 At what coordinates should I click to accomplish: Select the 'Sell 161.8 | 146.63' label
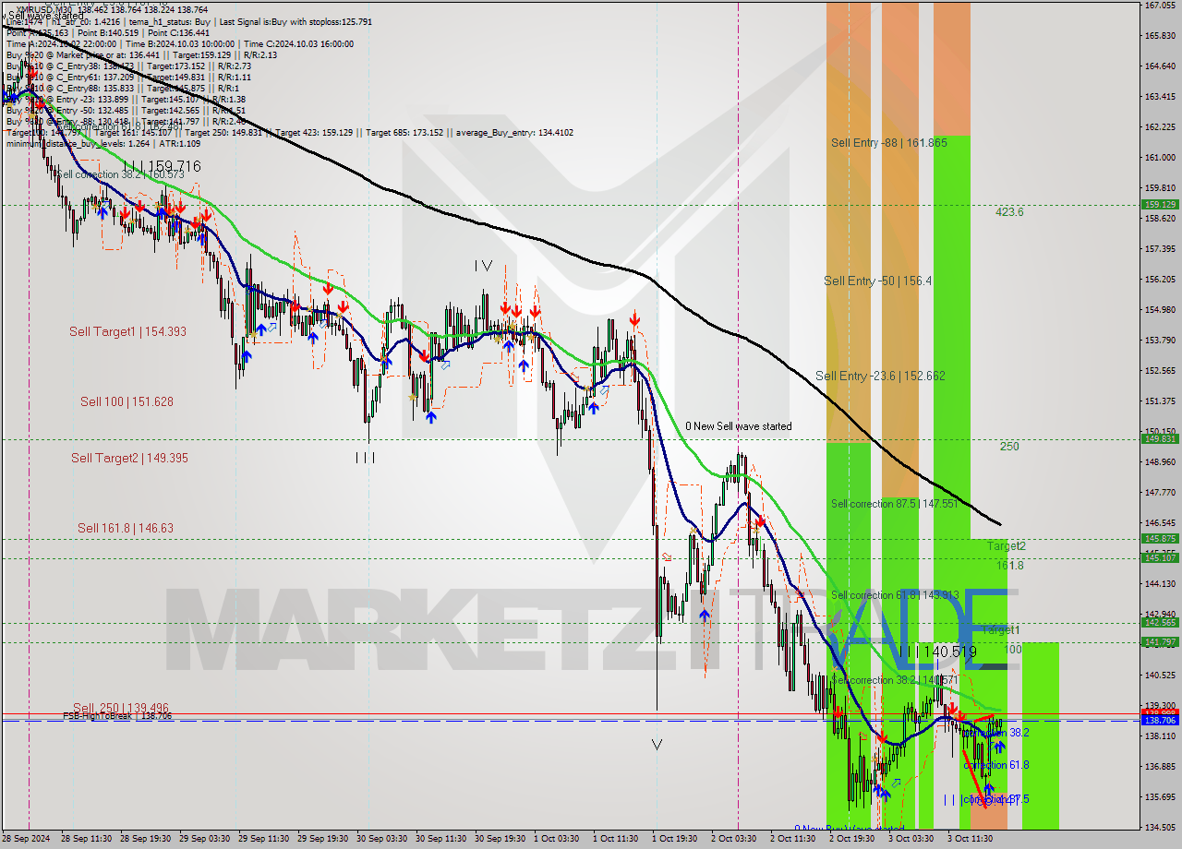126,528
